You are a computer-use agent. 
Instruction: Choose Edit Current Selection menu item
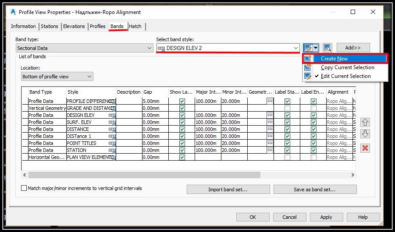click(345, 76)
